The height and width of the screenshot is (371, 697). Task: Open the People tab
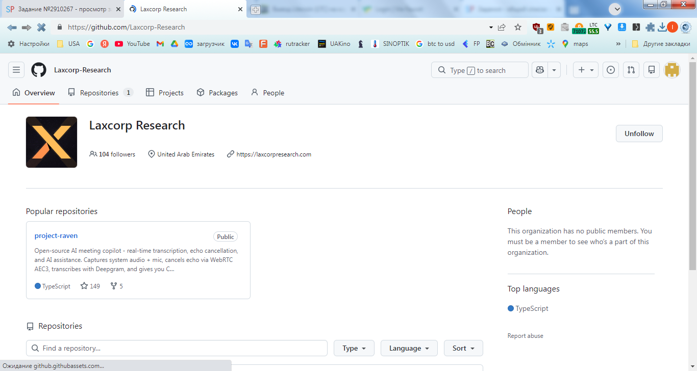click(x=268, y=93)
